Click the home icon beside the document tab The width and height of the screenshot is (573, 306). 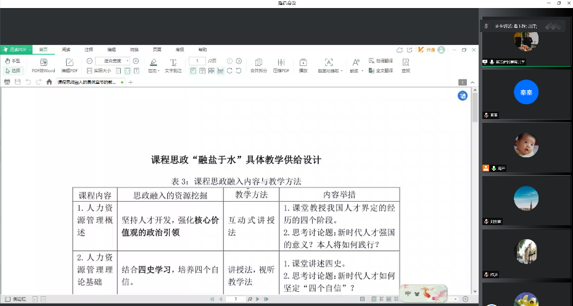pyautogui.click(x=49, y=82)
